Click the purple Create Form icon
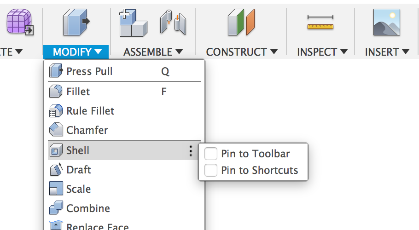 coord(20,23)
